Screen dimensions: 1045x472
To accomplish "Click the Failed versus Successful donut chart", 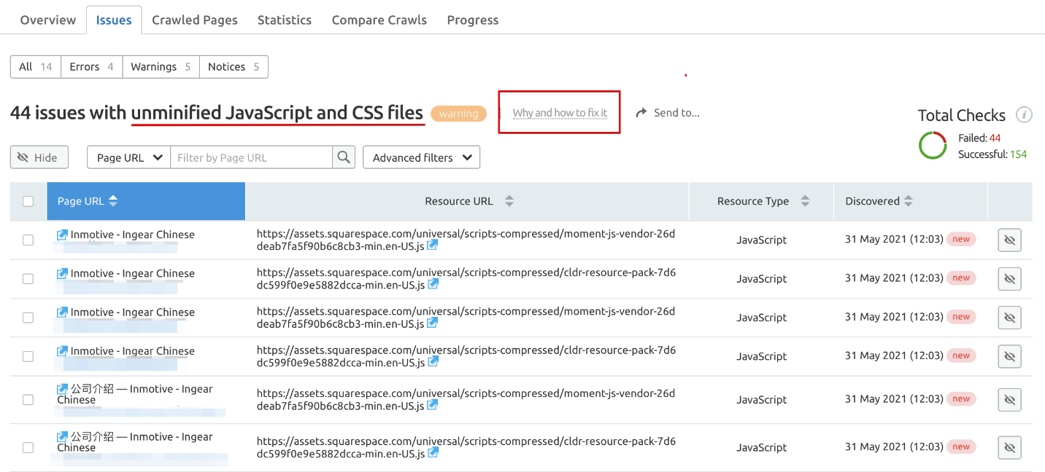I will click(x=933, y=145).
